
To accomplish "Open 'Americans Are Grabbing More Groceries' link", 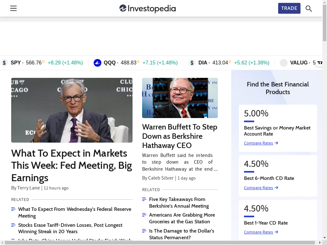I will pyautogui.click(x=182, y=218).
